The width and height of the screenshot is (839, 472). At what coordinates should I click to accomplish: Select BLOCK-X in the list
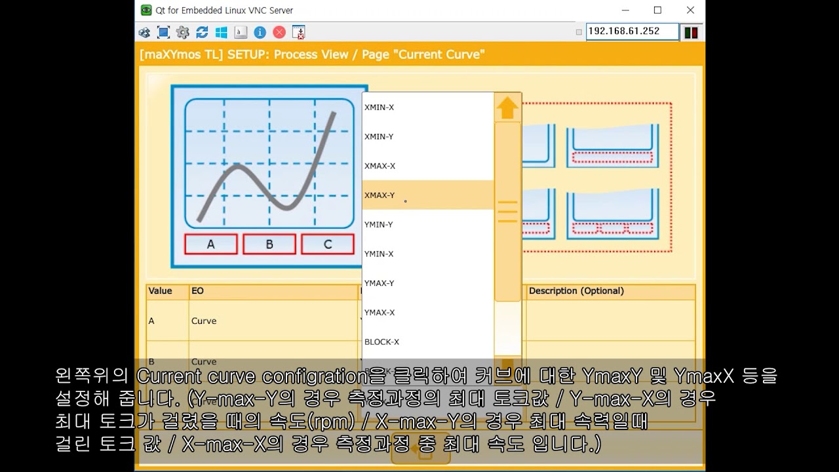pos(428,342)
